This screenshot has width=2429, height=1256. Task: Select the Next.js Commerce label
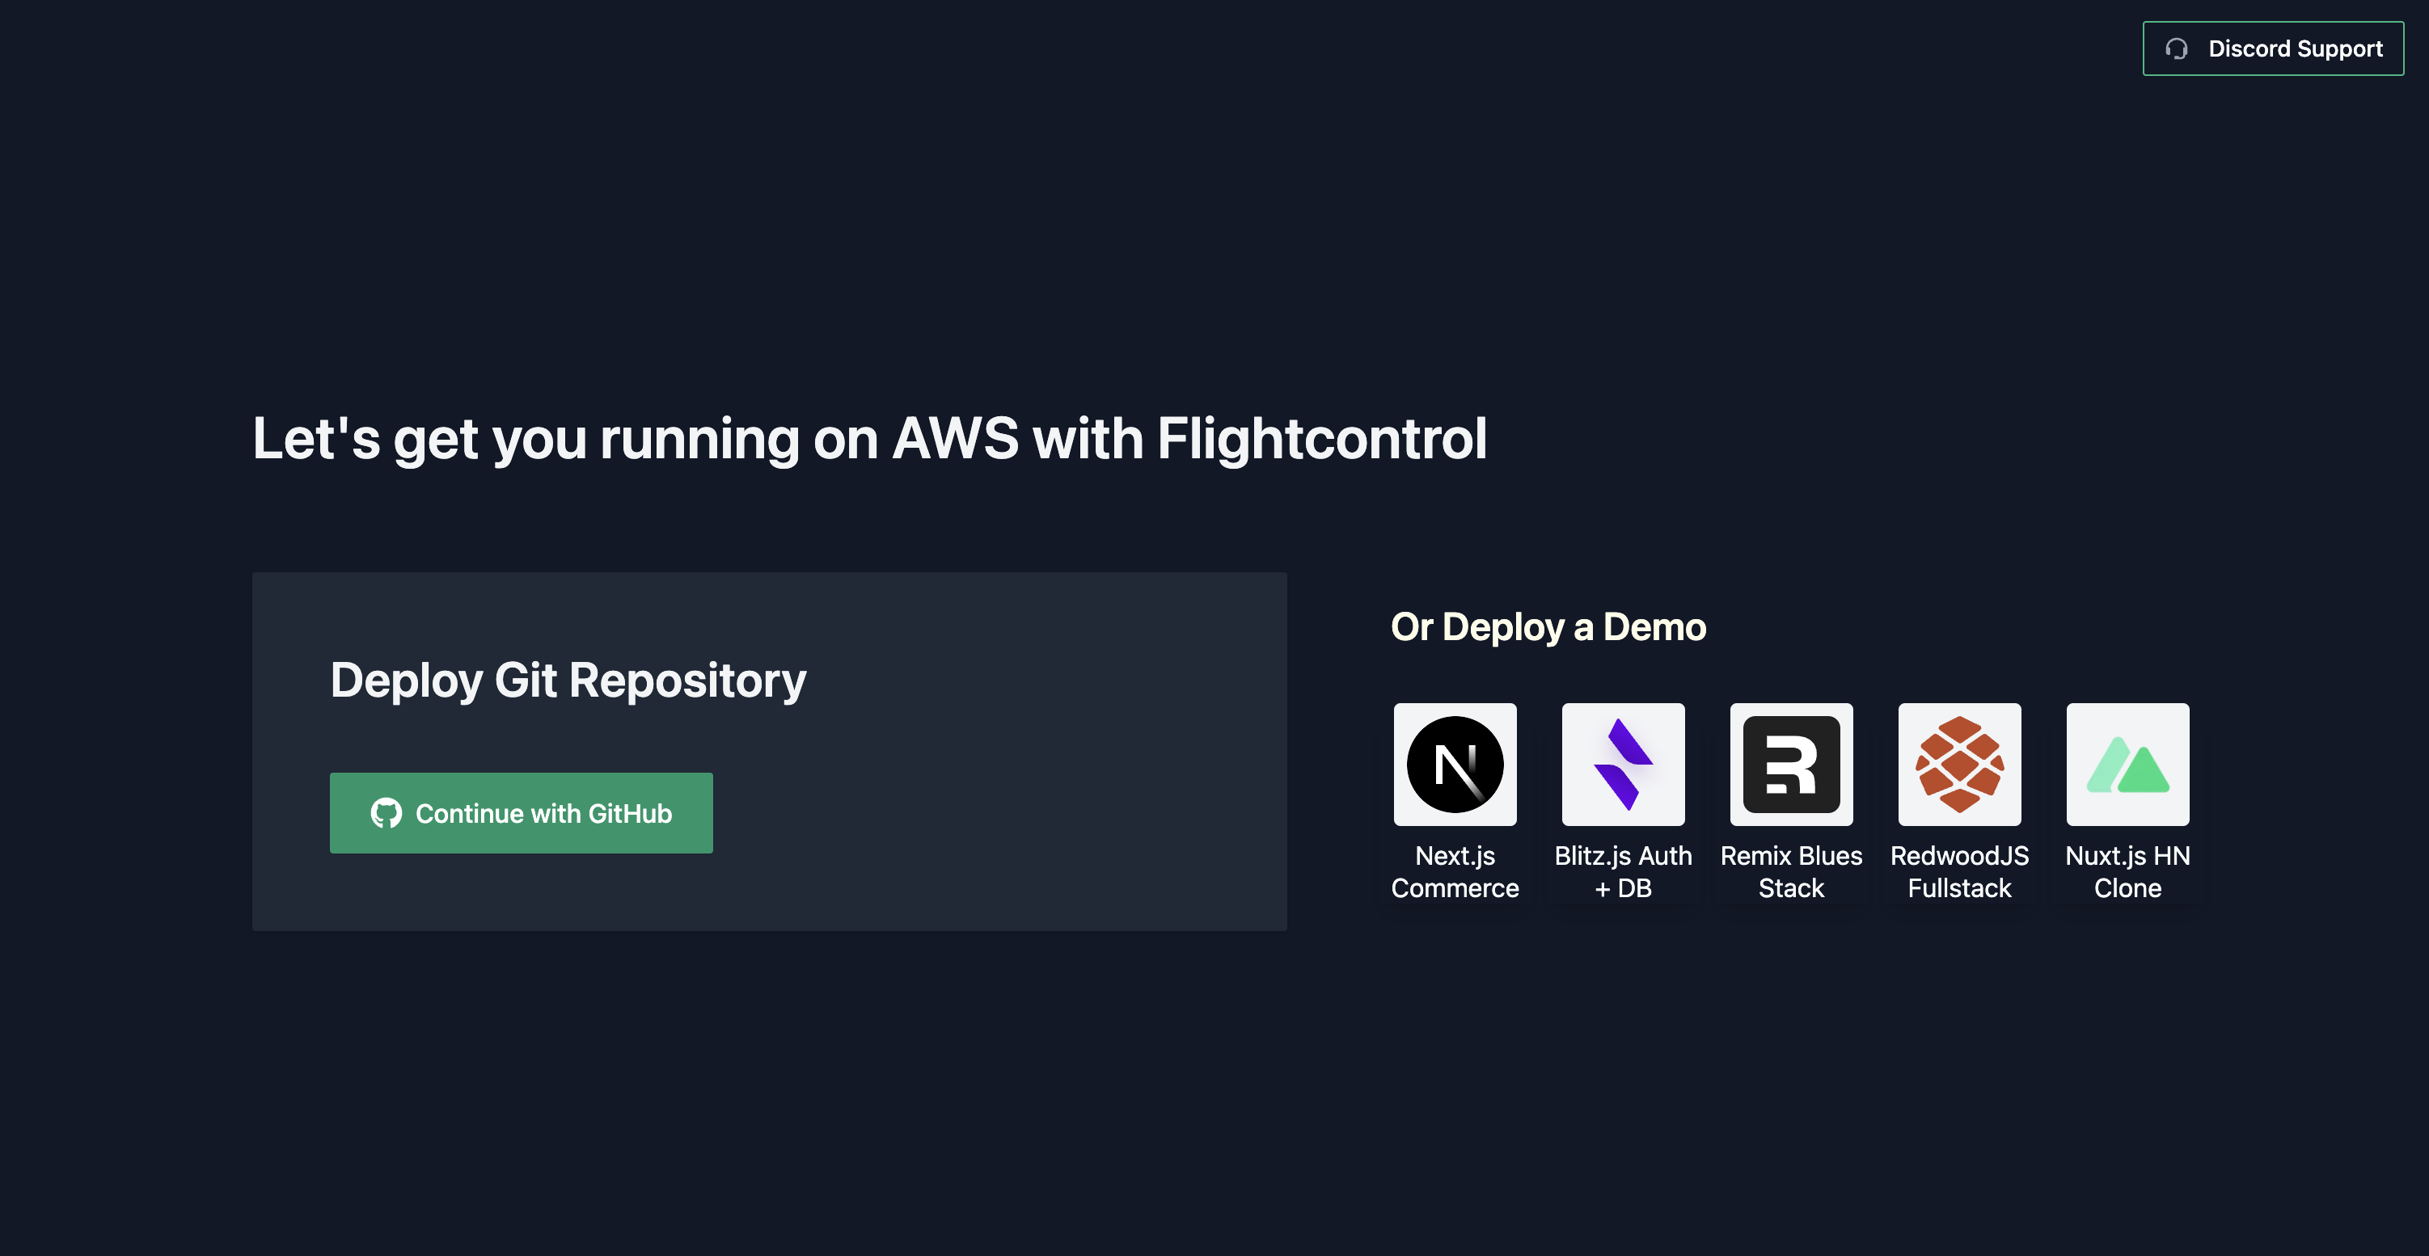1455,871
